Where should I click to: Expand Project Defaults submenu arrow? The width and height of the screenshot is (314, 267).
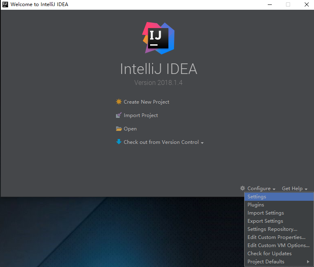coord(308,262)
